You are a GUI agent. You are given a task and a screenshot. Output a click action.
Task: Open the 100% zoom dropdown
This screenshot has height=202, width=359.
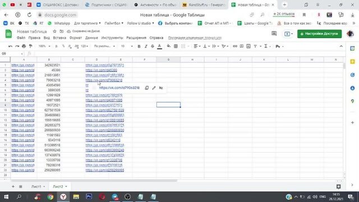tap(44, 46)
